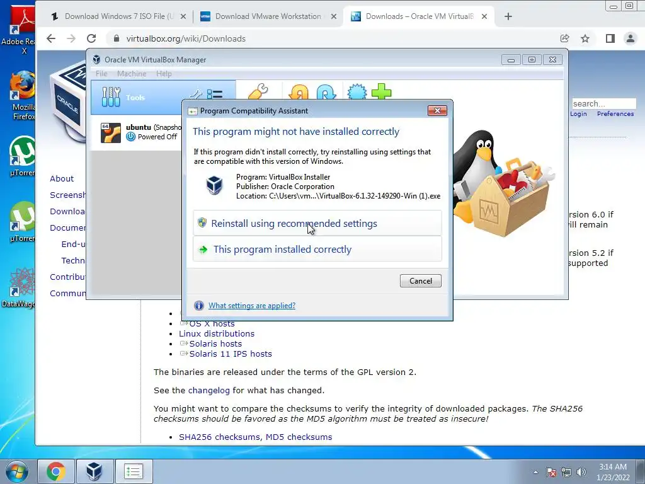Open Solaris 11 IPS hosts link
The image size is (645, 484).
coord(231,354)
